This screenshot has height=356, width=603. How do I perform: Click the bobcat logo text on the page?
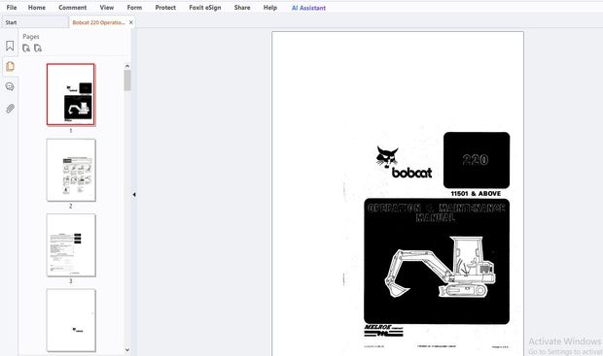point(411,173)
